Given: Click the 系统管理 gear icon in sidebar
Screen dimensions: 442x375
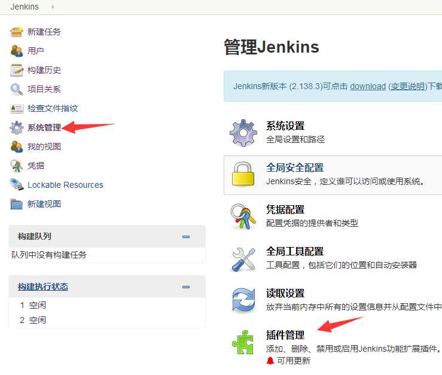Looking at the screenshot, I should coord(16,127).
